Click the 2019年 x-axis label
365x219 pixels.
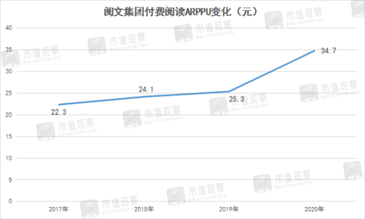pos(229,209)
